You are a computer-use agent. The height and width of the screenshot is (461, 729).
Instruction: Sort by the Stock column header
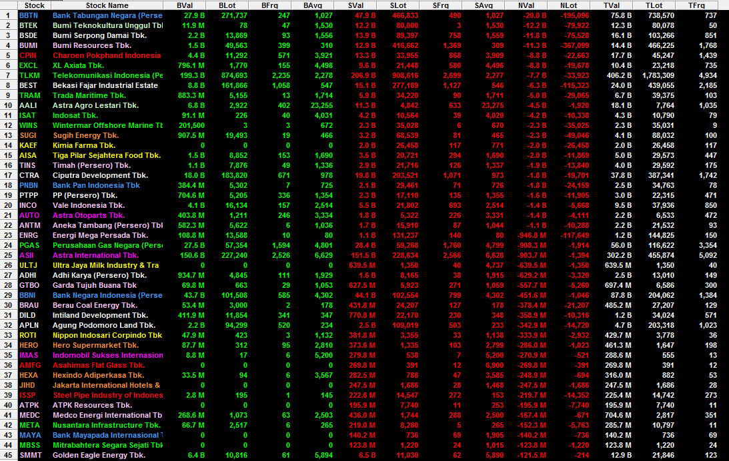[x=35, y=5]
